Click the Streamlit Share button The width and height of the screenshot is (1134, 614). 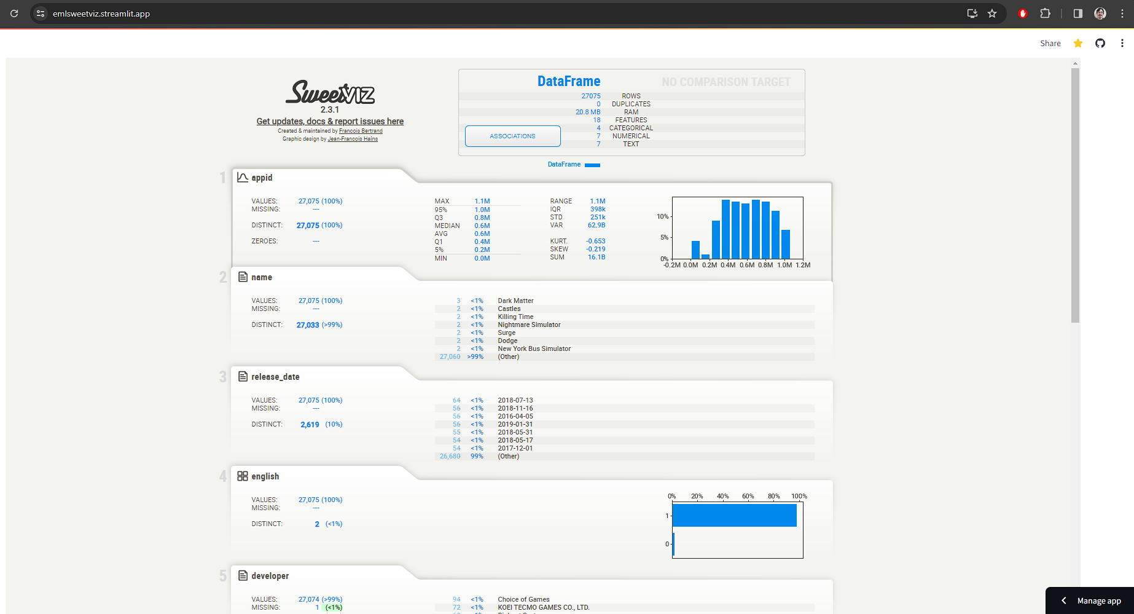click(x=1050, y=43)
